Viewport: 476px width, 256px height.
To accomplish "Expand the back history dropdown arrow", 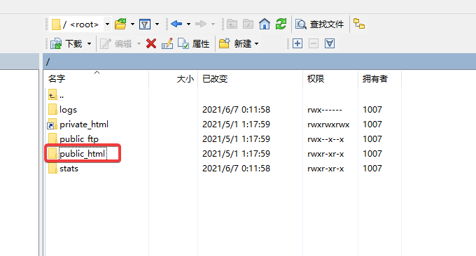I will coord(188,24).
